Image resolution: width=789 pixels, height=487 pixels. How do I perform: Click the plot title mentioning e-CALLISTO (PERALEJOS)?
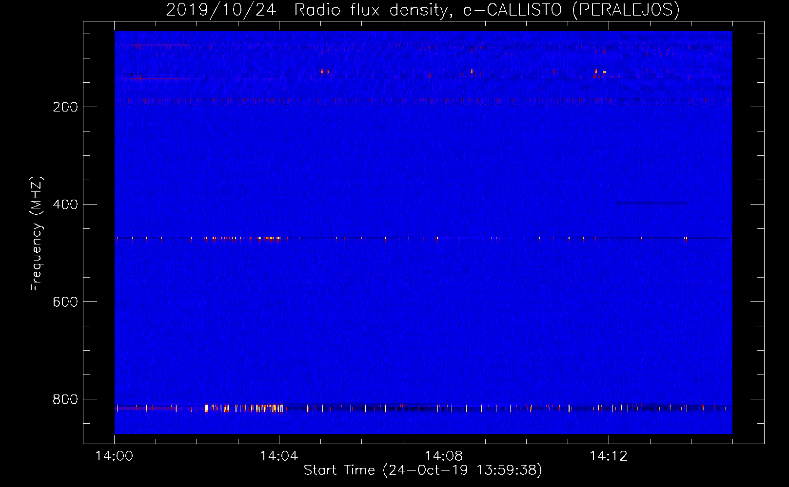[423, 10]
